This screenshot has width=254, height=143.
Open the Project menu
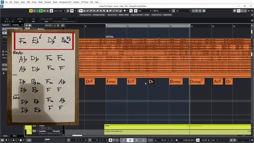[16, 2]
